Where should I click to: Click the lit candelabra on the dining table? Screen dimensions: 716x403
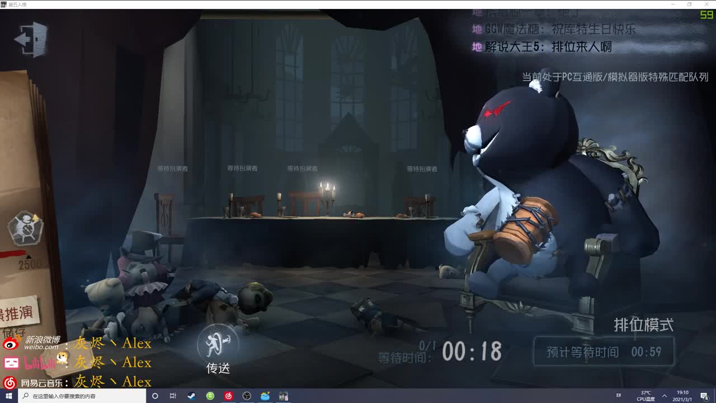pyautogui.click(x=327, y=197)
